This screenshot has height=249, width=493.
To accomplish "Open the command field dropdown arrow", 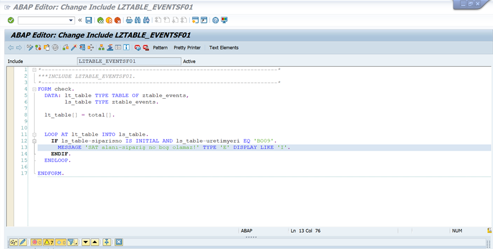I will [x=71, y=21].
